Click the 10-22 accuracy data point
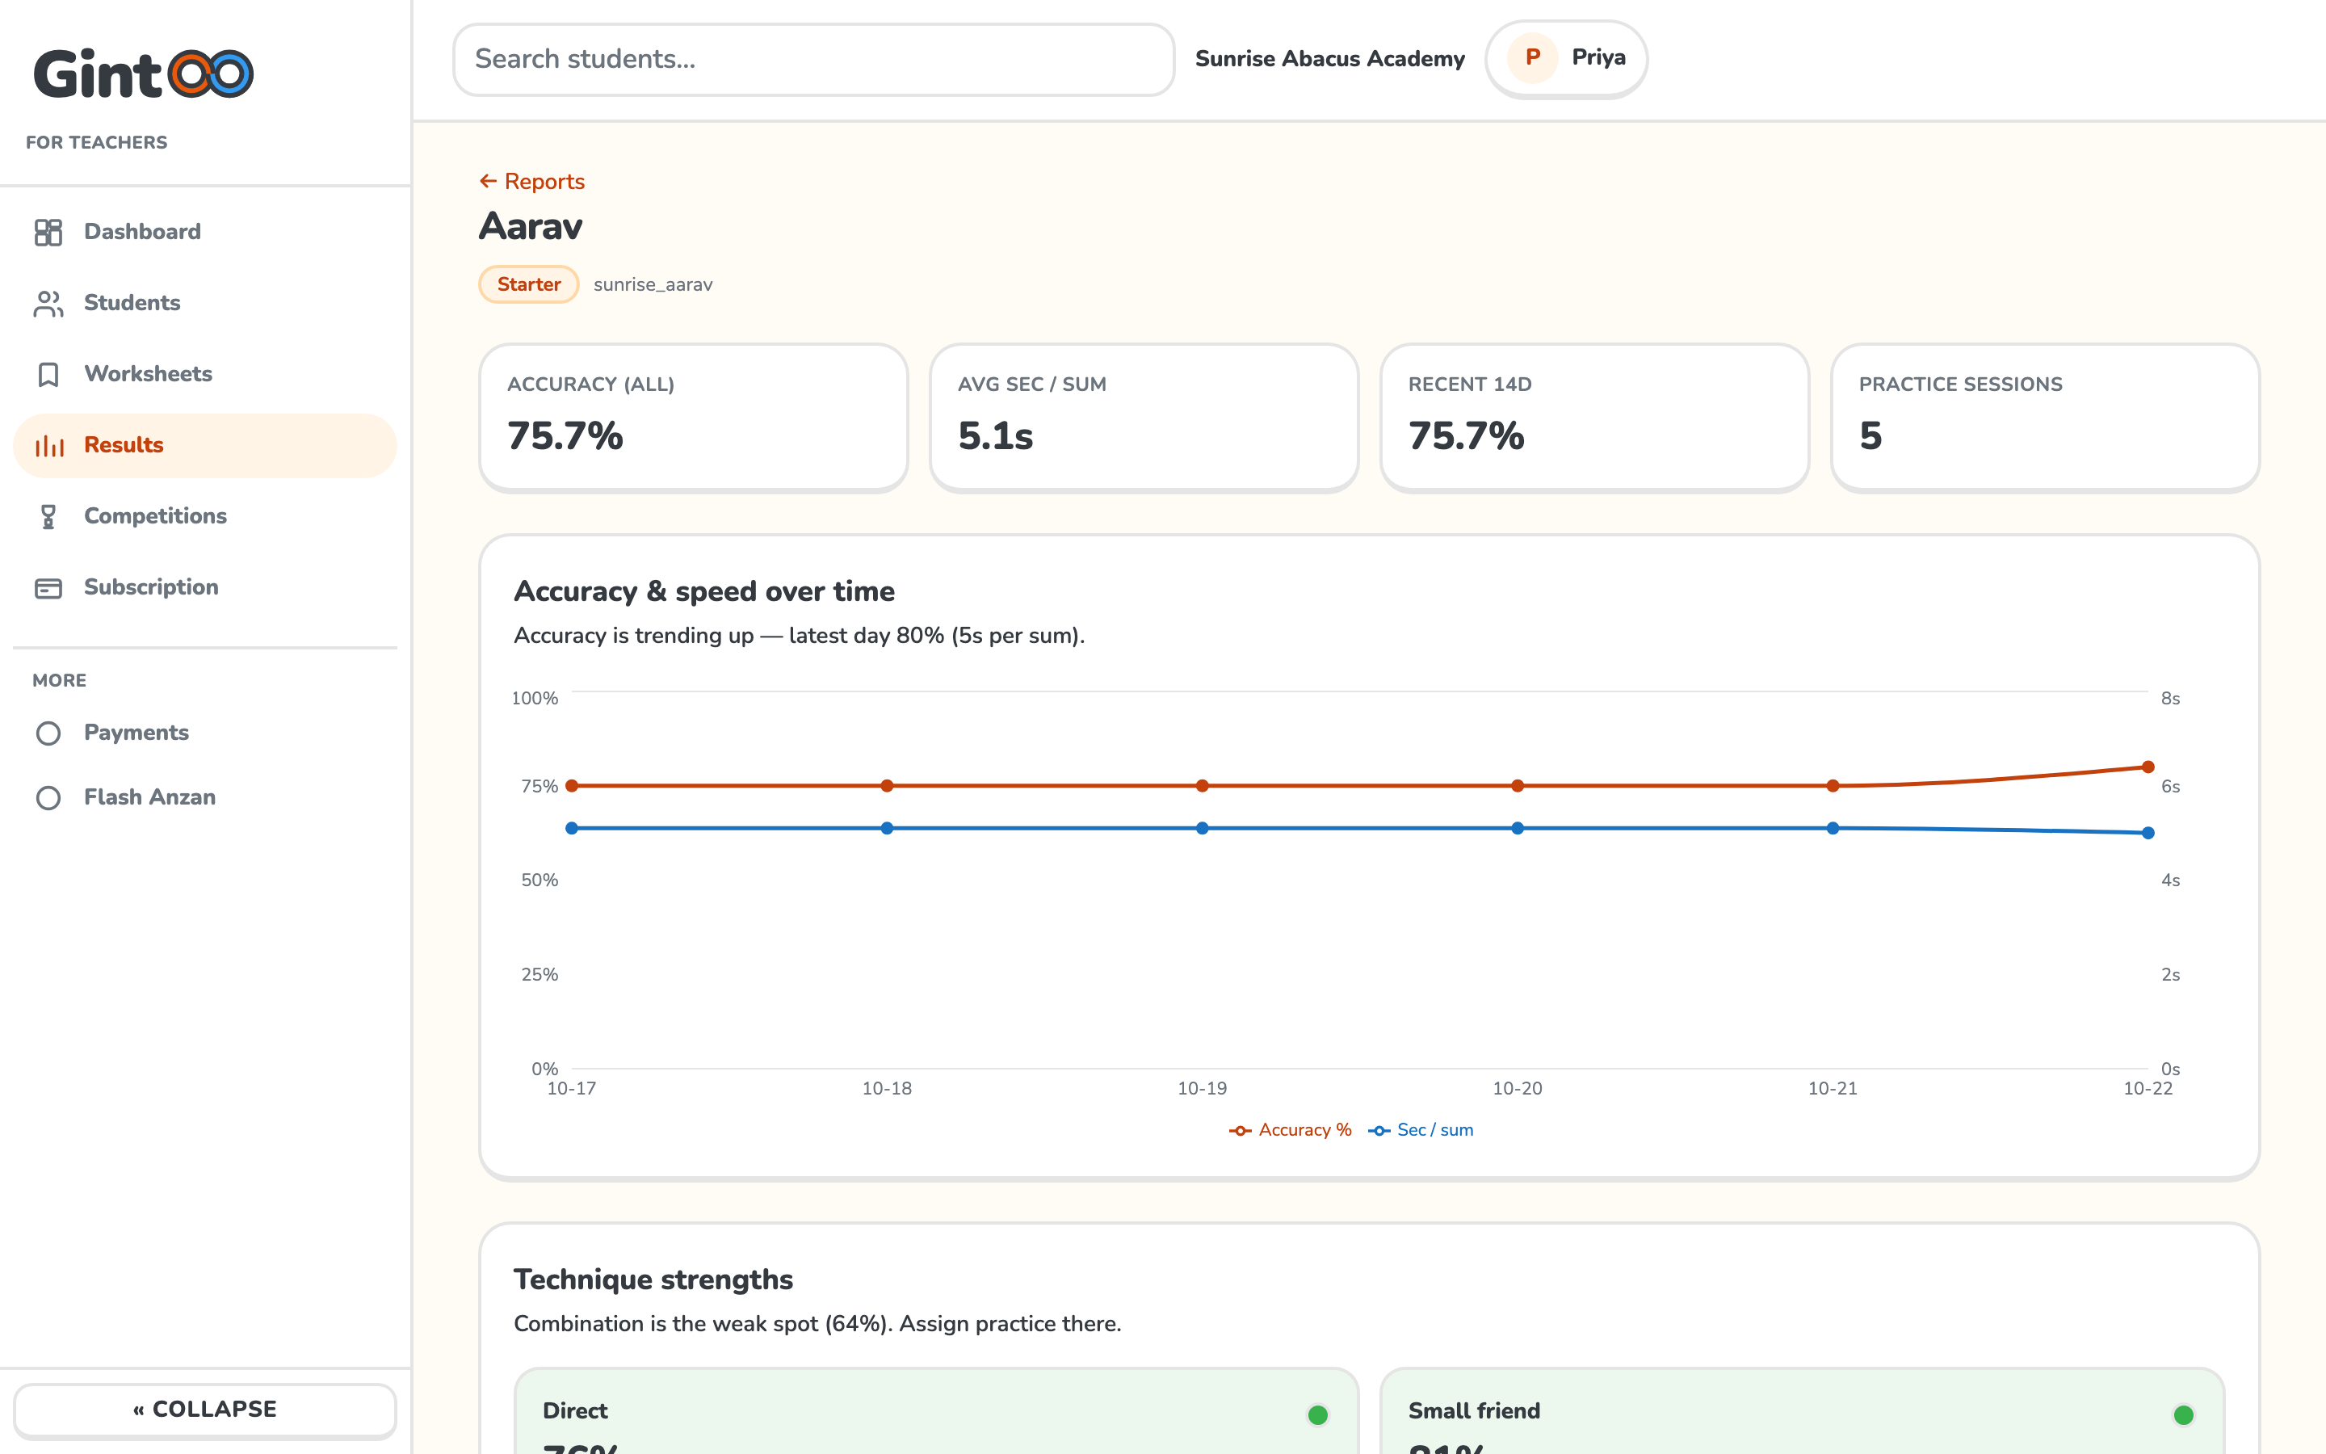This screenshot has width=2326, height=1454. tap(2148, 767)
